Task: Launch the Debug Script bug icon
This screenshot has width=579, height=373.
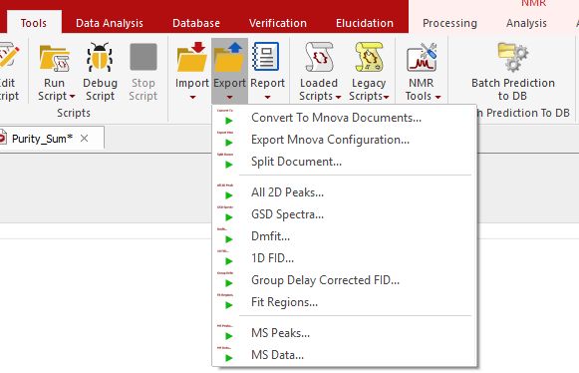Action: (x=100, y=57)
